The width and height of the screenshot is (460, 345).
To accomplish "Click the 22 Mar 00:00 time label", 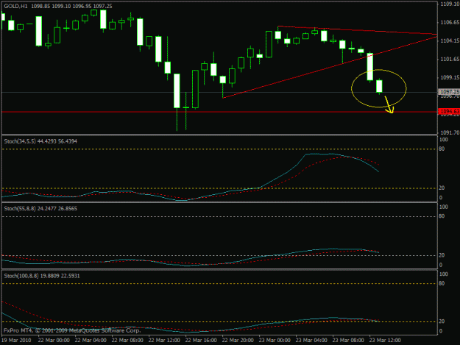I will [54, 340].
